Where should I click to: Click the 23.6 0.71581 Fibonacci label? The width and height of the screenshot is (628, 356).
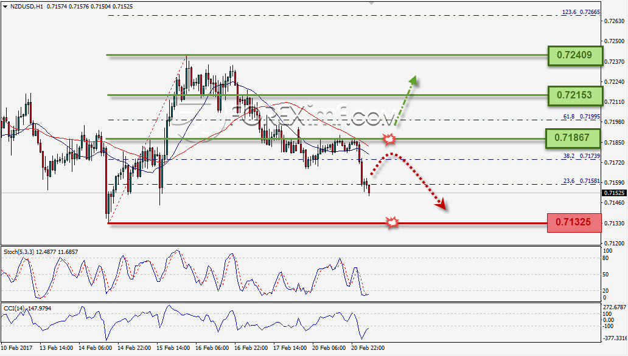point(582,181)
